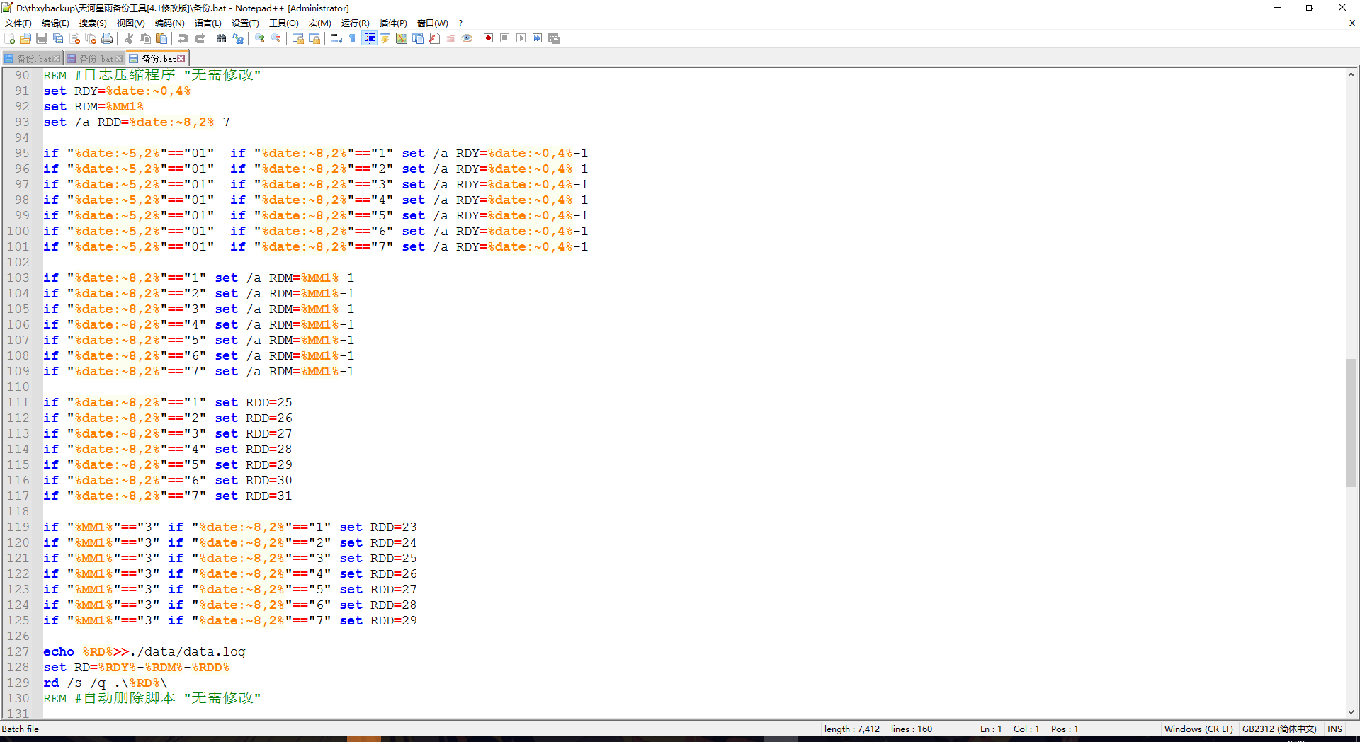Open the 插件(P) menu

[x=393, y=23]
